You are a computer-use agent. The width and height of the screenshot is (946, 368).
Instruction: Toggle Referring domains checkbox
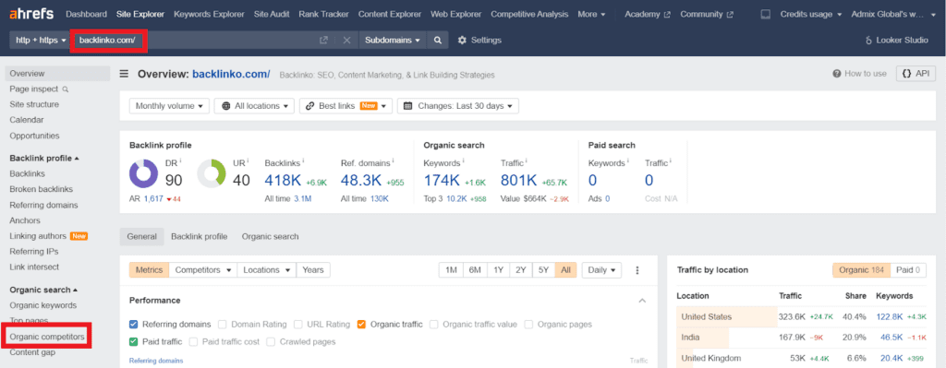(x=134, y=324)
